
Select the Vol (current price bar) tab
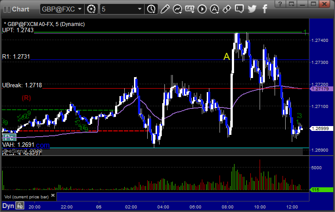[x=26, y=197]
